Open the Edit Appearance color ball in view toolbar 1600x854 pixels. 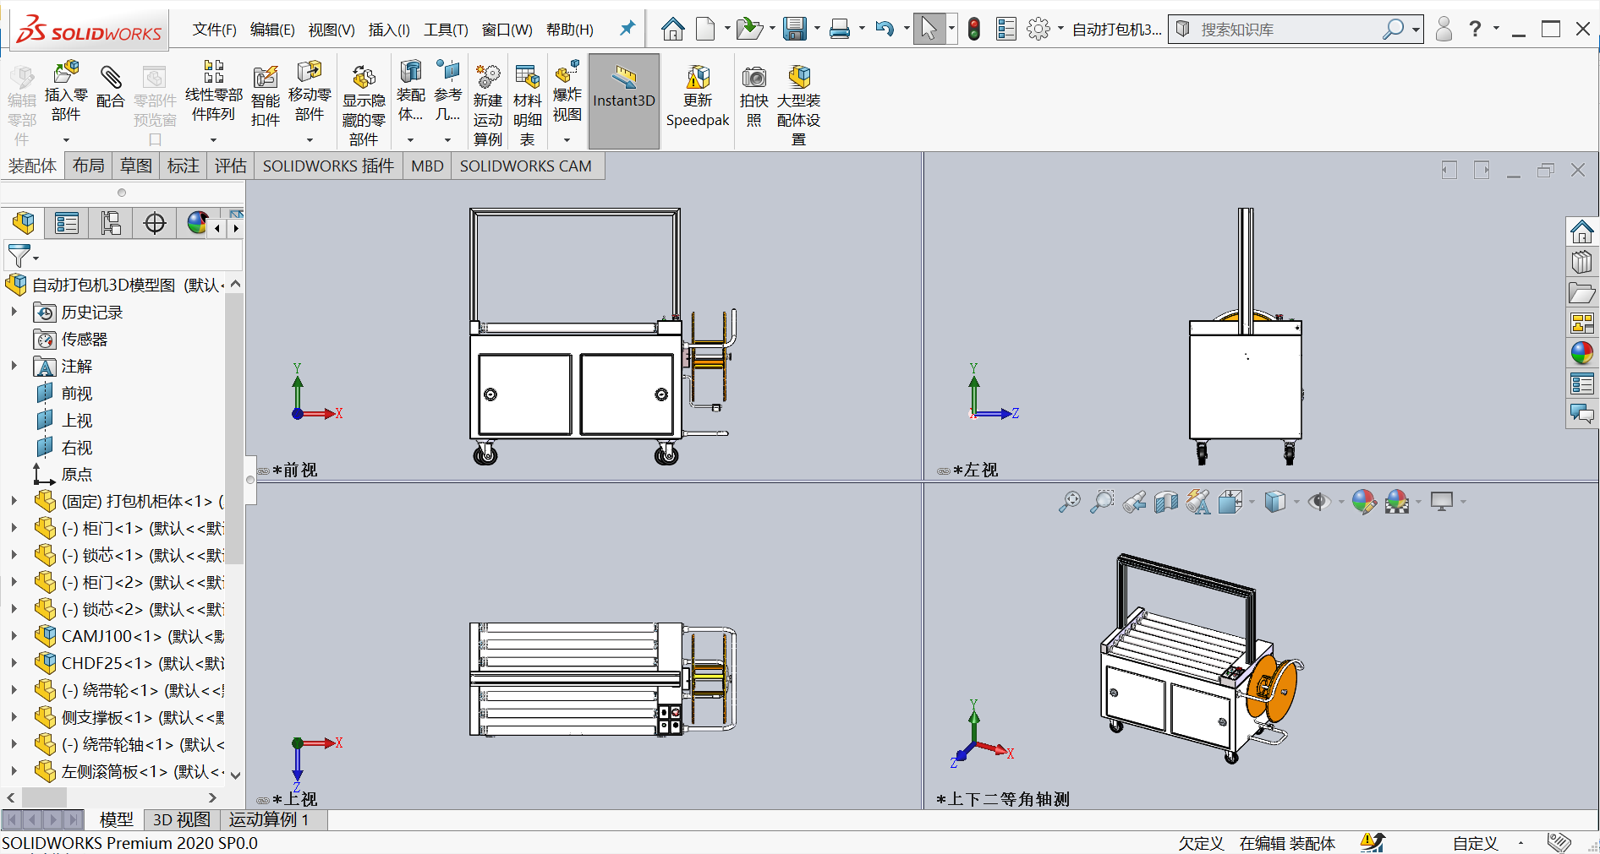pyautogui.click(x=1363, y=503)
